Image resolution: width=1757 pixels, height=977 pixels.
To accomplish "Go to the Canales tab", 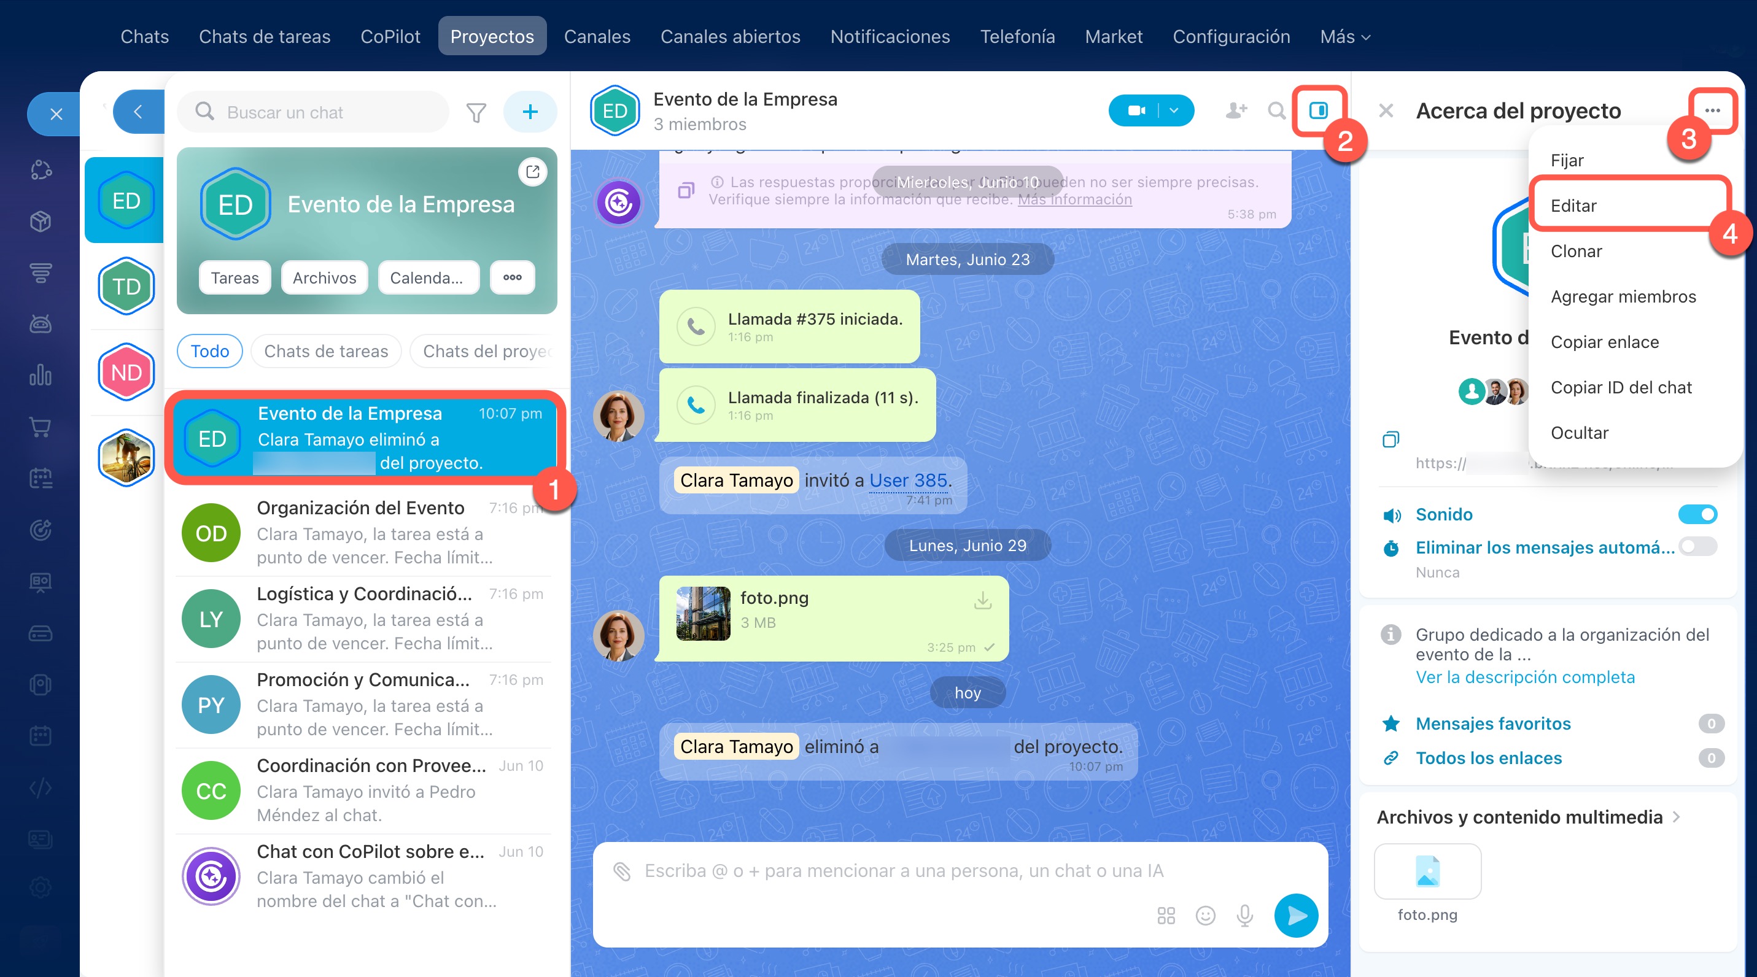I will (597, 36).
